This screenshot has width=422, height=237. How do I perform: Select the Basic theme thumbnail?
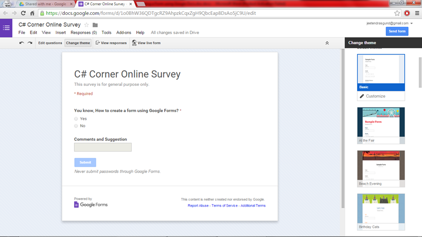(381, 72)
